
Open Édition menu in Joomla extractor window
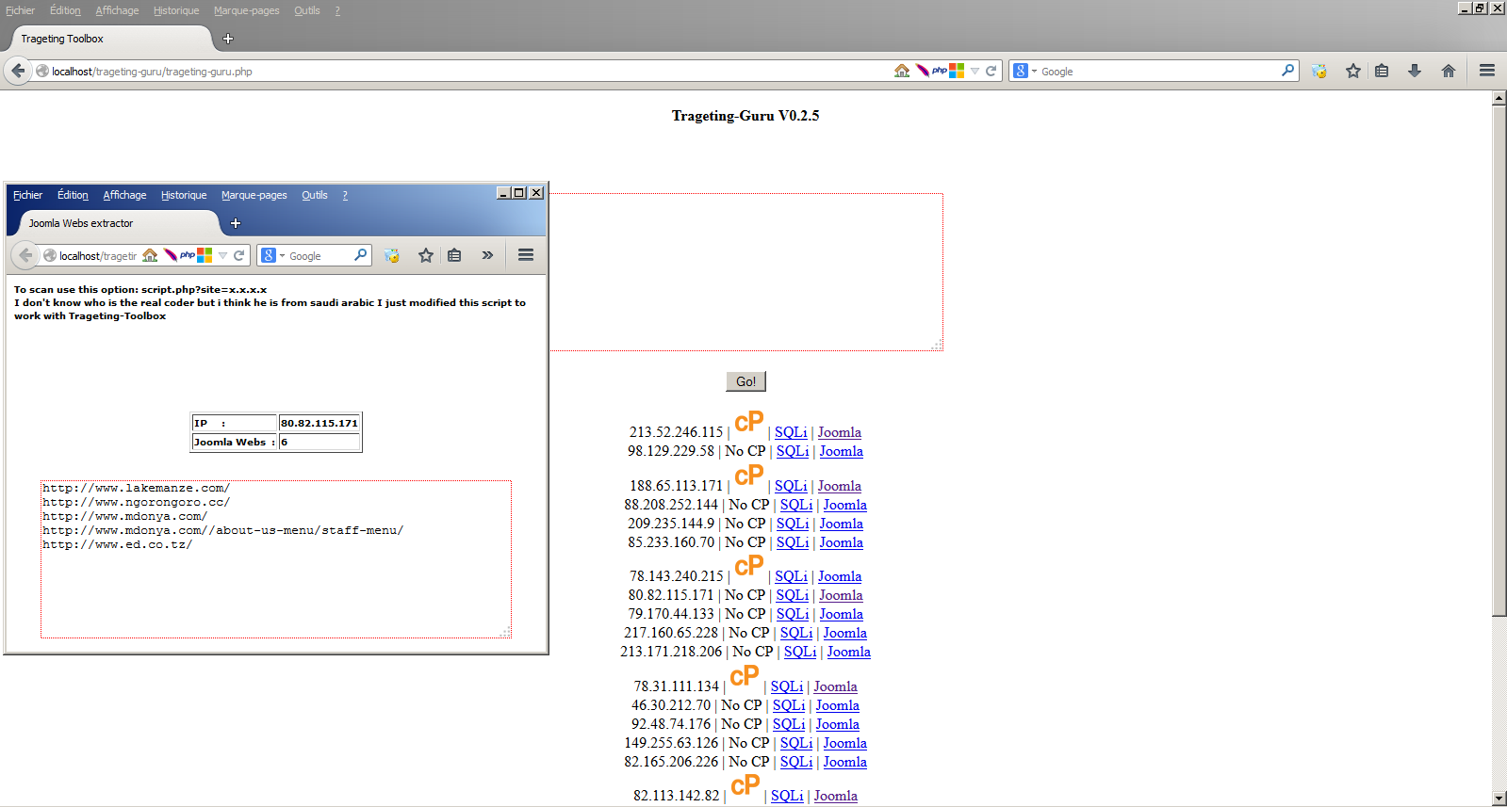pyautogui.click(x=73, y=195)
